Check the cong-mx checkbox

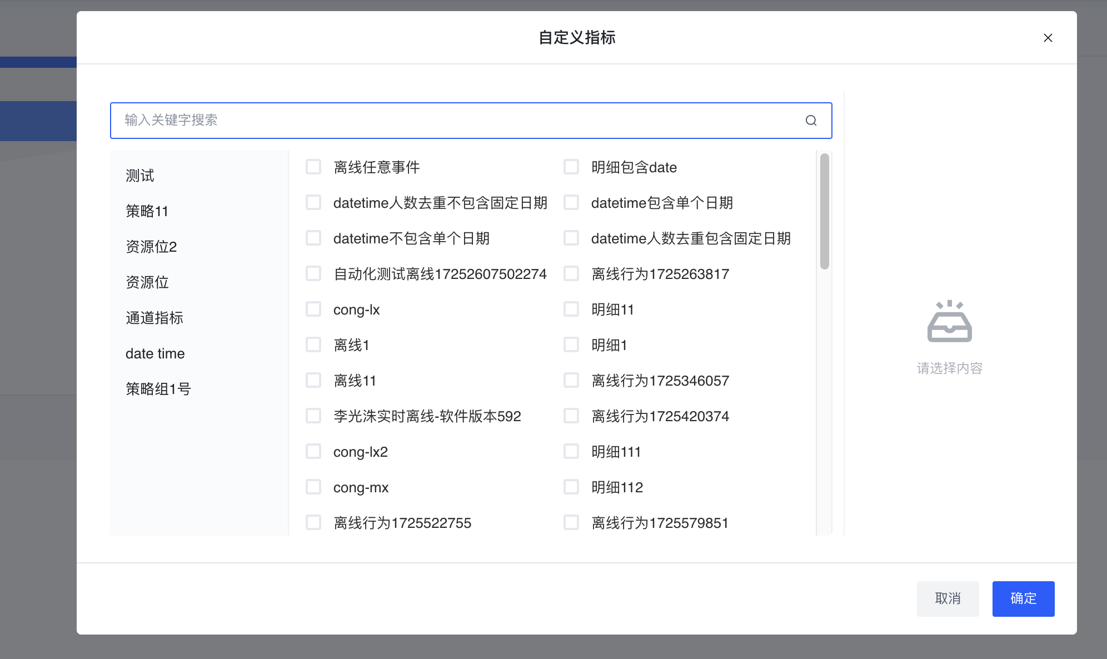[x=313, y=487]
